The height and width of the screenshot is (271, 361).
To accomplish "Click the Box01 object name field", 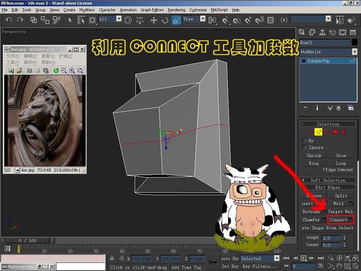I will 325,42.
